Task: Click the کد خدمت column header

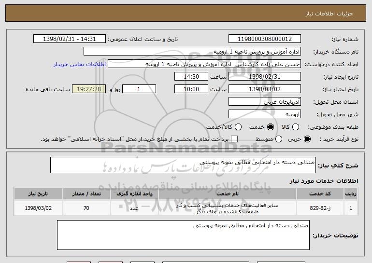Action: click(320, 194)
